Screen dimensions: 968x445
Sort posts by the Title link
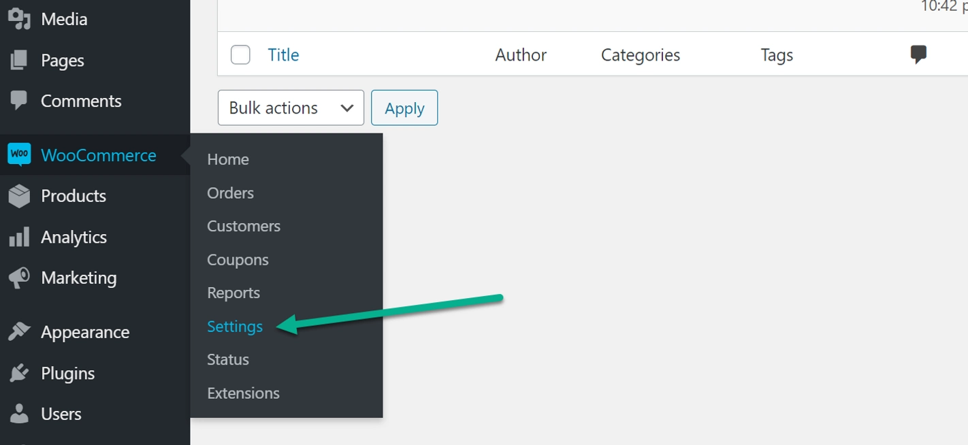click(x=283, y=54)
